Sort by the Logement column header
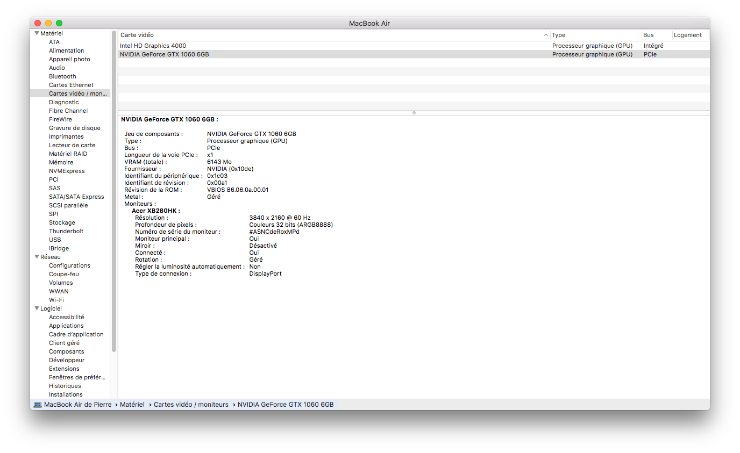The width and height of the screenshot is (740, 453). click(x=691, y=35)
